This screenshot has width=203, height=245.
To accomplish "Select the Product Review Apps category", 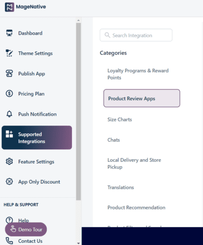I will [x=142, y=98].
